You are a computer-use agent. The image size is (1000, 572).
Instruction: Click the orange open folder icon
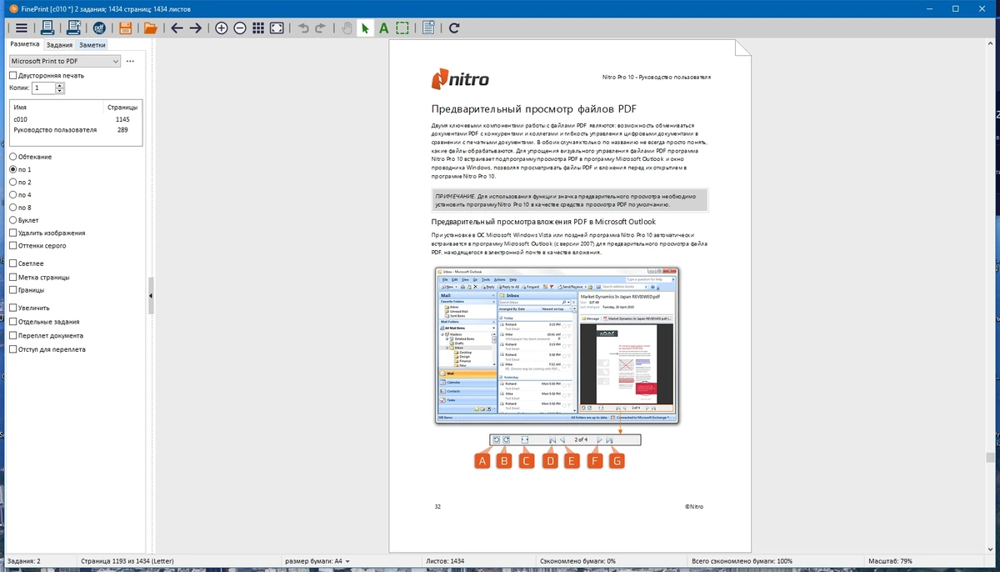click(150, 28)
